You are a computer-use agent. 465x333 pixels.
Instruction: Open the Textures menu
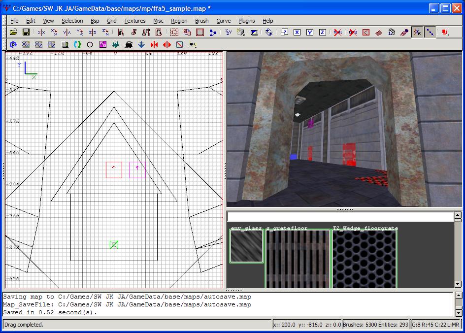coord(135,21)
